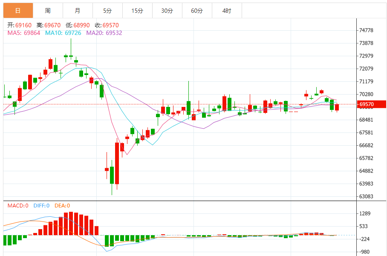Click the 66682 price axis label
The width and height of the screenshot is (387, 256).
point(366,146)
